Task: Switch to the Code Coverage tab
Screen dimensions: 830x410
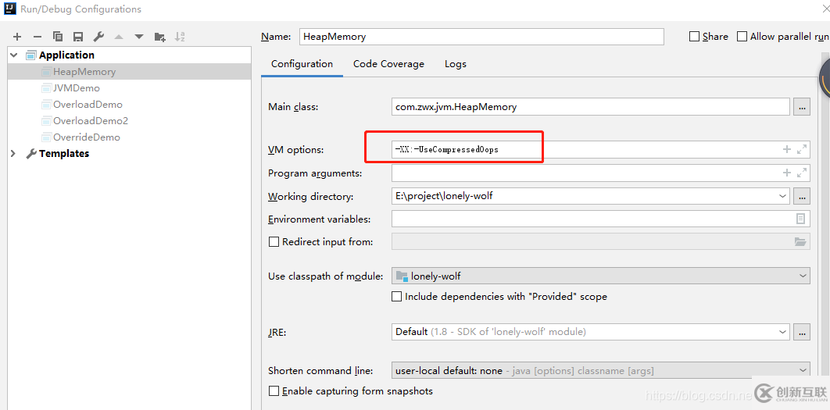Action: [x=388, y=64]
